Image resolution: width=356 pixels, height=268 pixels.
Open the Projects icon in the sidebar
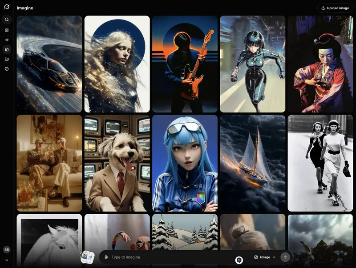(x=7, y=59)
